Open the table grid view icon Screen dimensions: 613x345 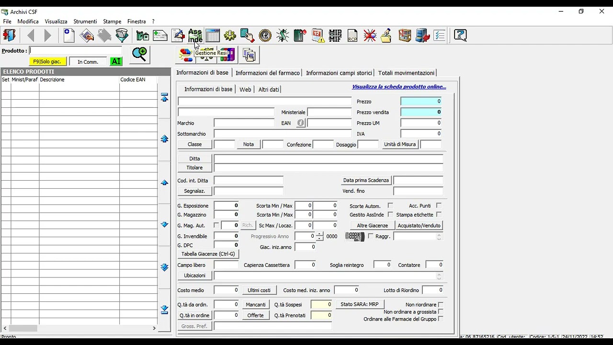tap(212, 35)
